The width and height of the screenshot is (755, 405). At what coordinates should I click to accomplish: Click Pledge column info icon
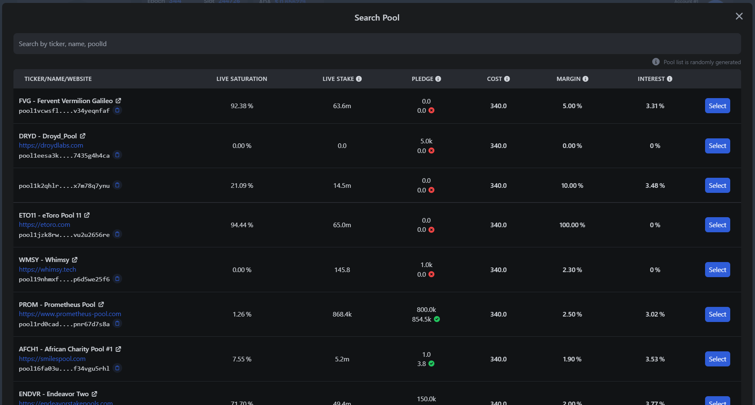(438, 79)
